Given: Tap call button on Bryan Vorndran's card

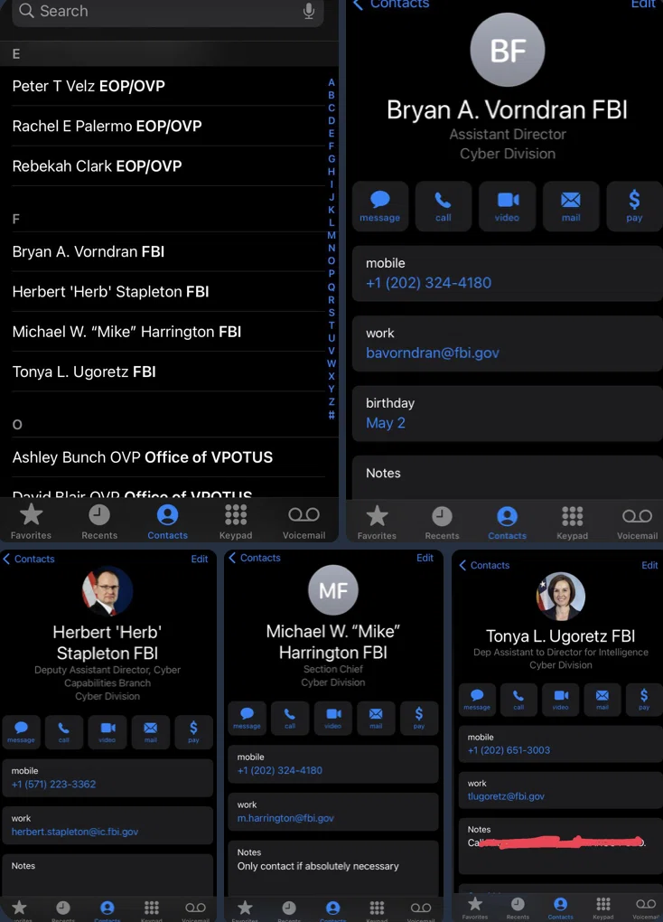Looking at the screenshot, I should point(444,206).
